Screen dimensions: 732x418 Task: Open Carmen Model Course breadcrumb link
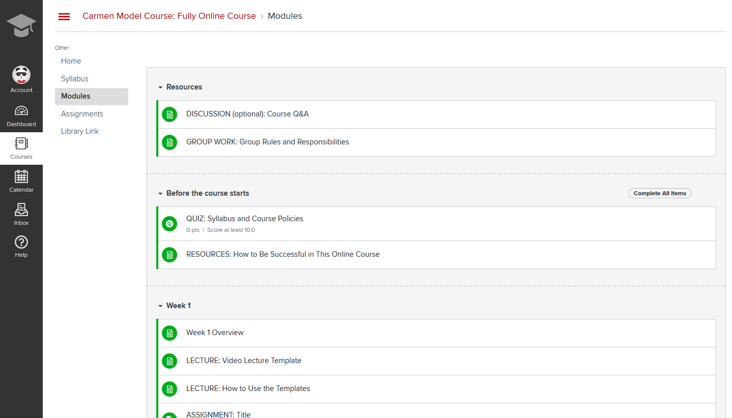point(169,16)
